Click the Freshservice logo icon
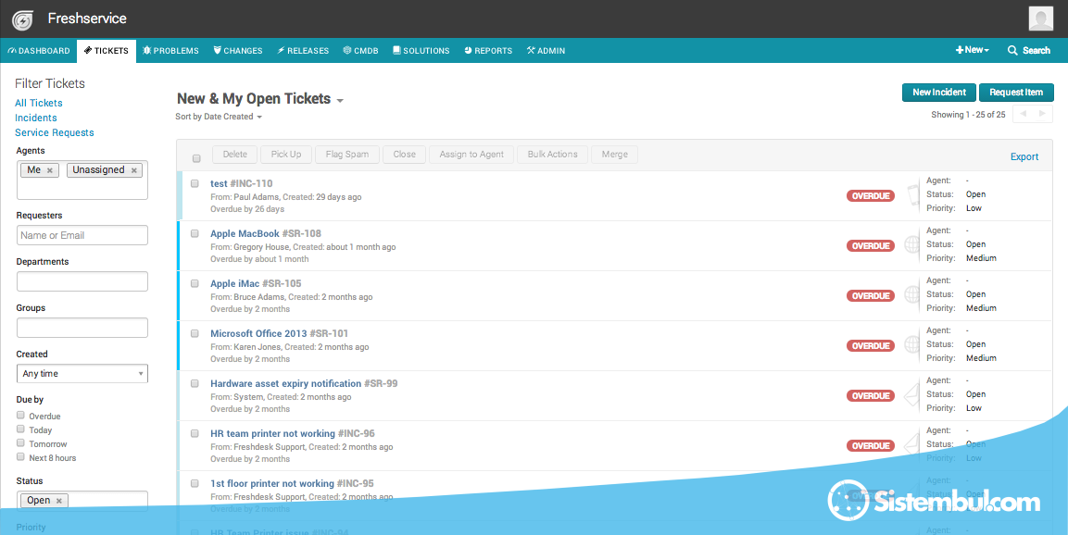This screenshot has height=535, width=1068. 22,20
